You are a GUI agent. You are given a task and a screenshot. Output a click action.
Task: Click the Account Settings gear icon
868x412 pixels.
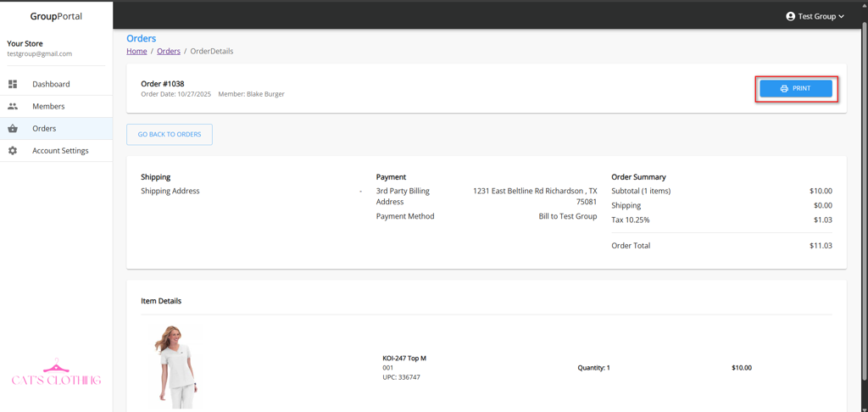point(13,151)
